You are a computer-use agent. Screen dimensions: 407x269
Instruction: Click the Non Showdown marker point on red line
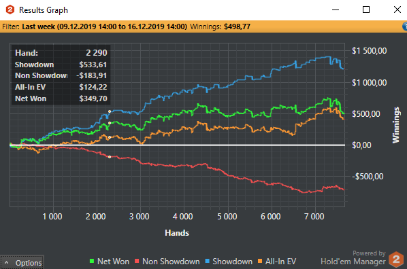110,157
